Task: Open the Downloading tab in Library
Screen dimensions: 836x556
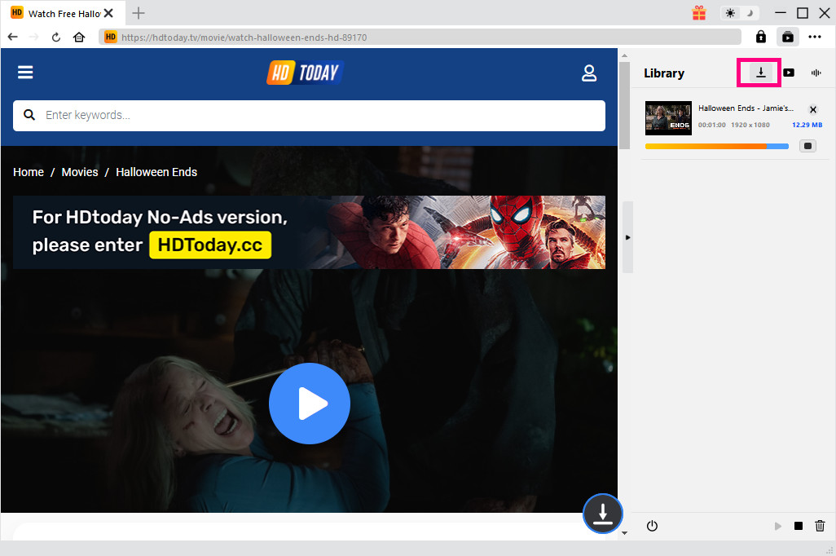Action: click(759, 73)
